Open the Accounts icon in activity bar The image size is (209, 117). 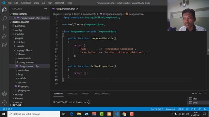coord(4,94)
